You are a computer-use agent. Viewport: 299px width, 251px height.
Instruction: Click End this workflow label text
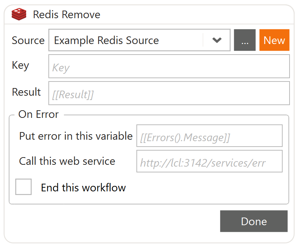pyautogui.click(x=83, y=187)
